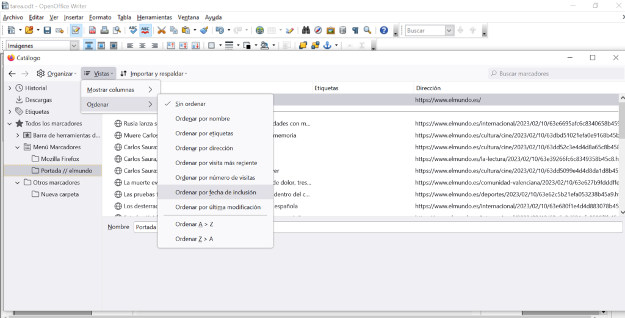Viewport: 625px width, 318px height.
Task: Click the OpenOffice Help question mark icon
Action: 383,30
